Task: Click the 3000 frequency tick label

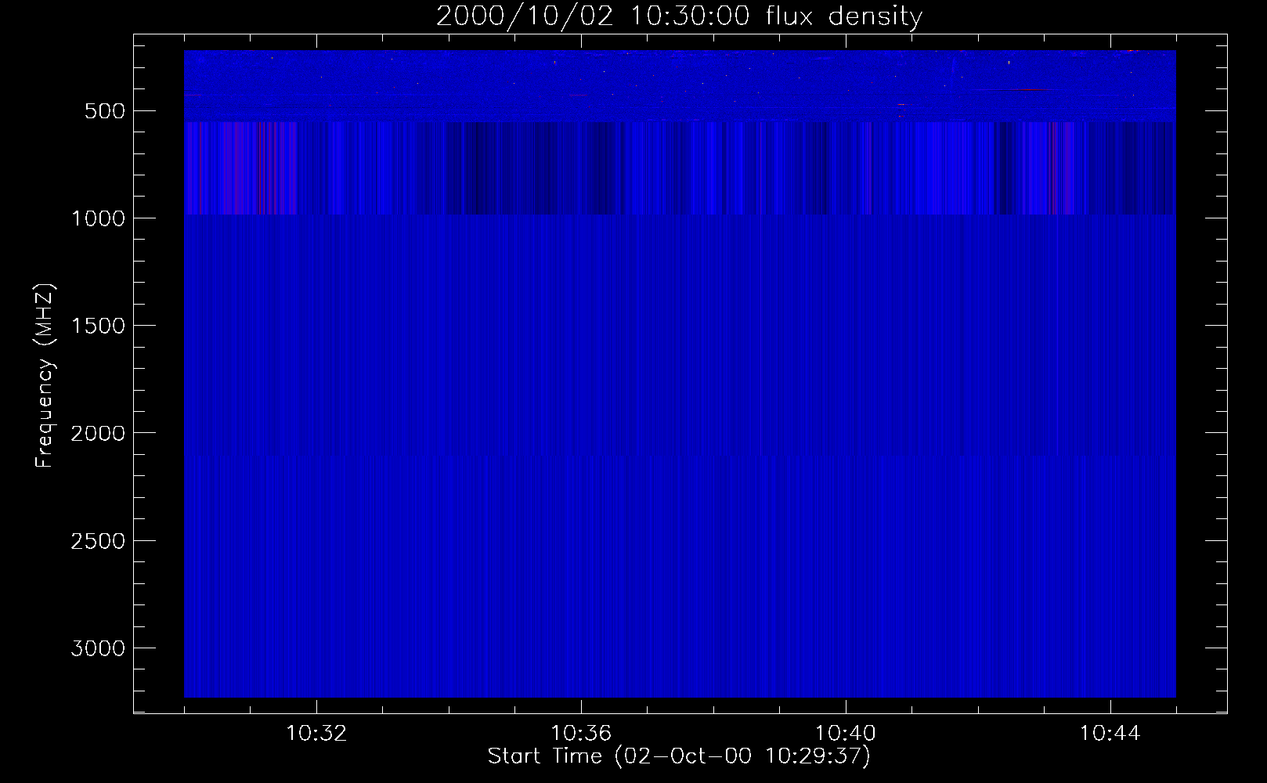Action: pyautogui.click(x=98, y=648)
